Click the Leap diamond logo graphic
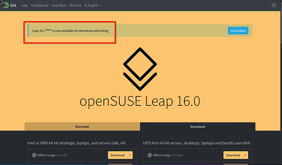The height and width of the screenshot is (165, 282). (140, 69)
